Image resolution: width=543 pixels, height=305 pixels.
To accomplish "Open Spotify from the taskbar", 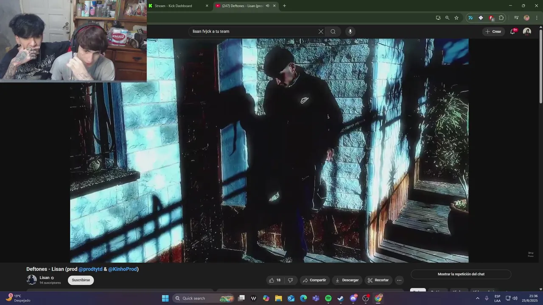I will [328, 298].
